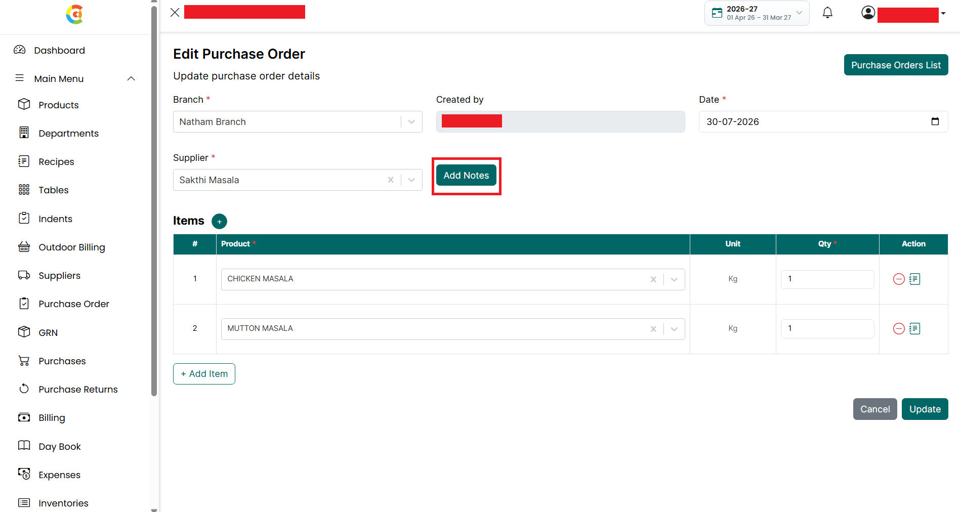Open the Branch dropdown showing Natham Branch
960x512 pixels.
298,122
